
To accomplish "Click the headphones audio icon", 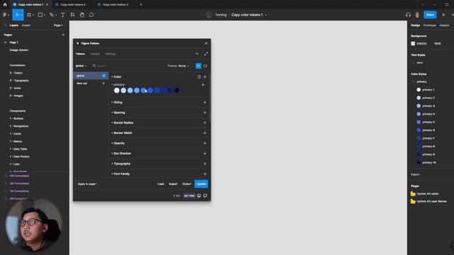I will [408, 15].
